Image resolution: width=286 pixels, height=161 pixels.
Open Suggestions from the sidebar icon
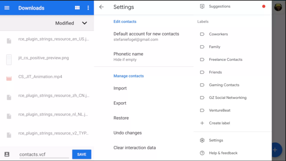click(202, 6)
